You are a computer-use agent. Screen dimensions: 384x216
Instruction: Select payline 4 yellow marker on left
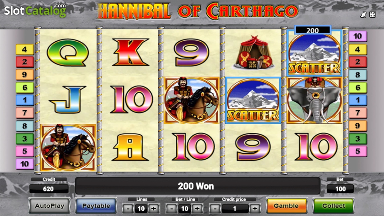pyautogui.click(x=25, y=49)
